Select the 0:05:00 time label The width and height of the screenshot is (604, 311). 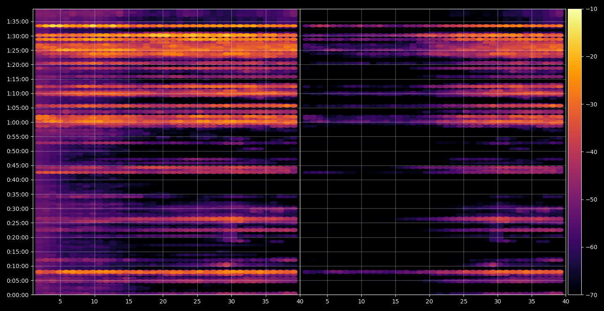[19, 281]
